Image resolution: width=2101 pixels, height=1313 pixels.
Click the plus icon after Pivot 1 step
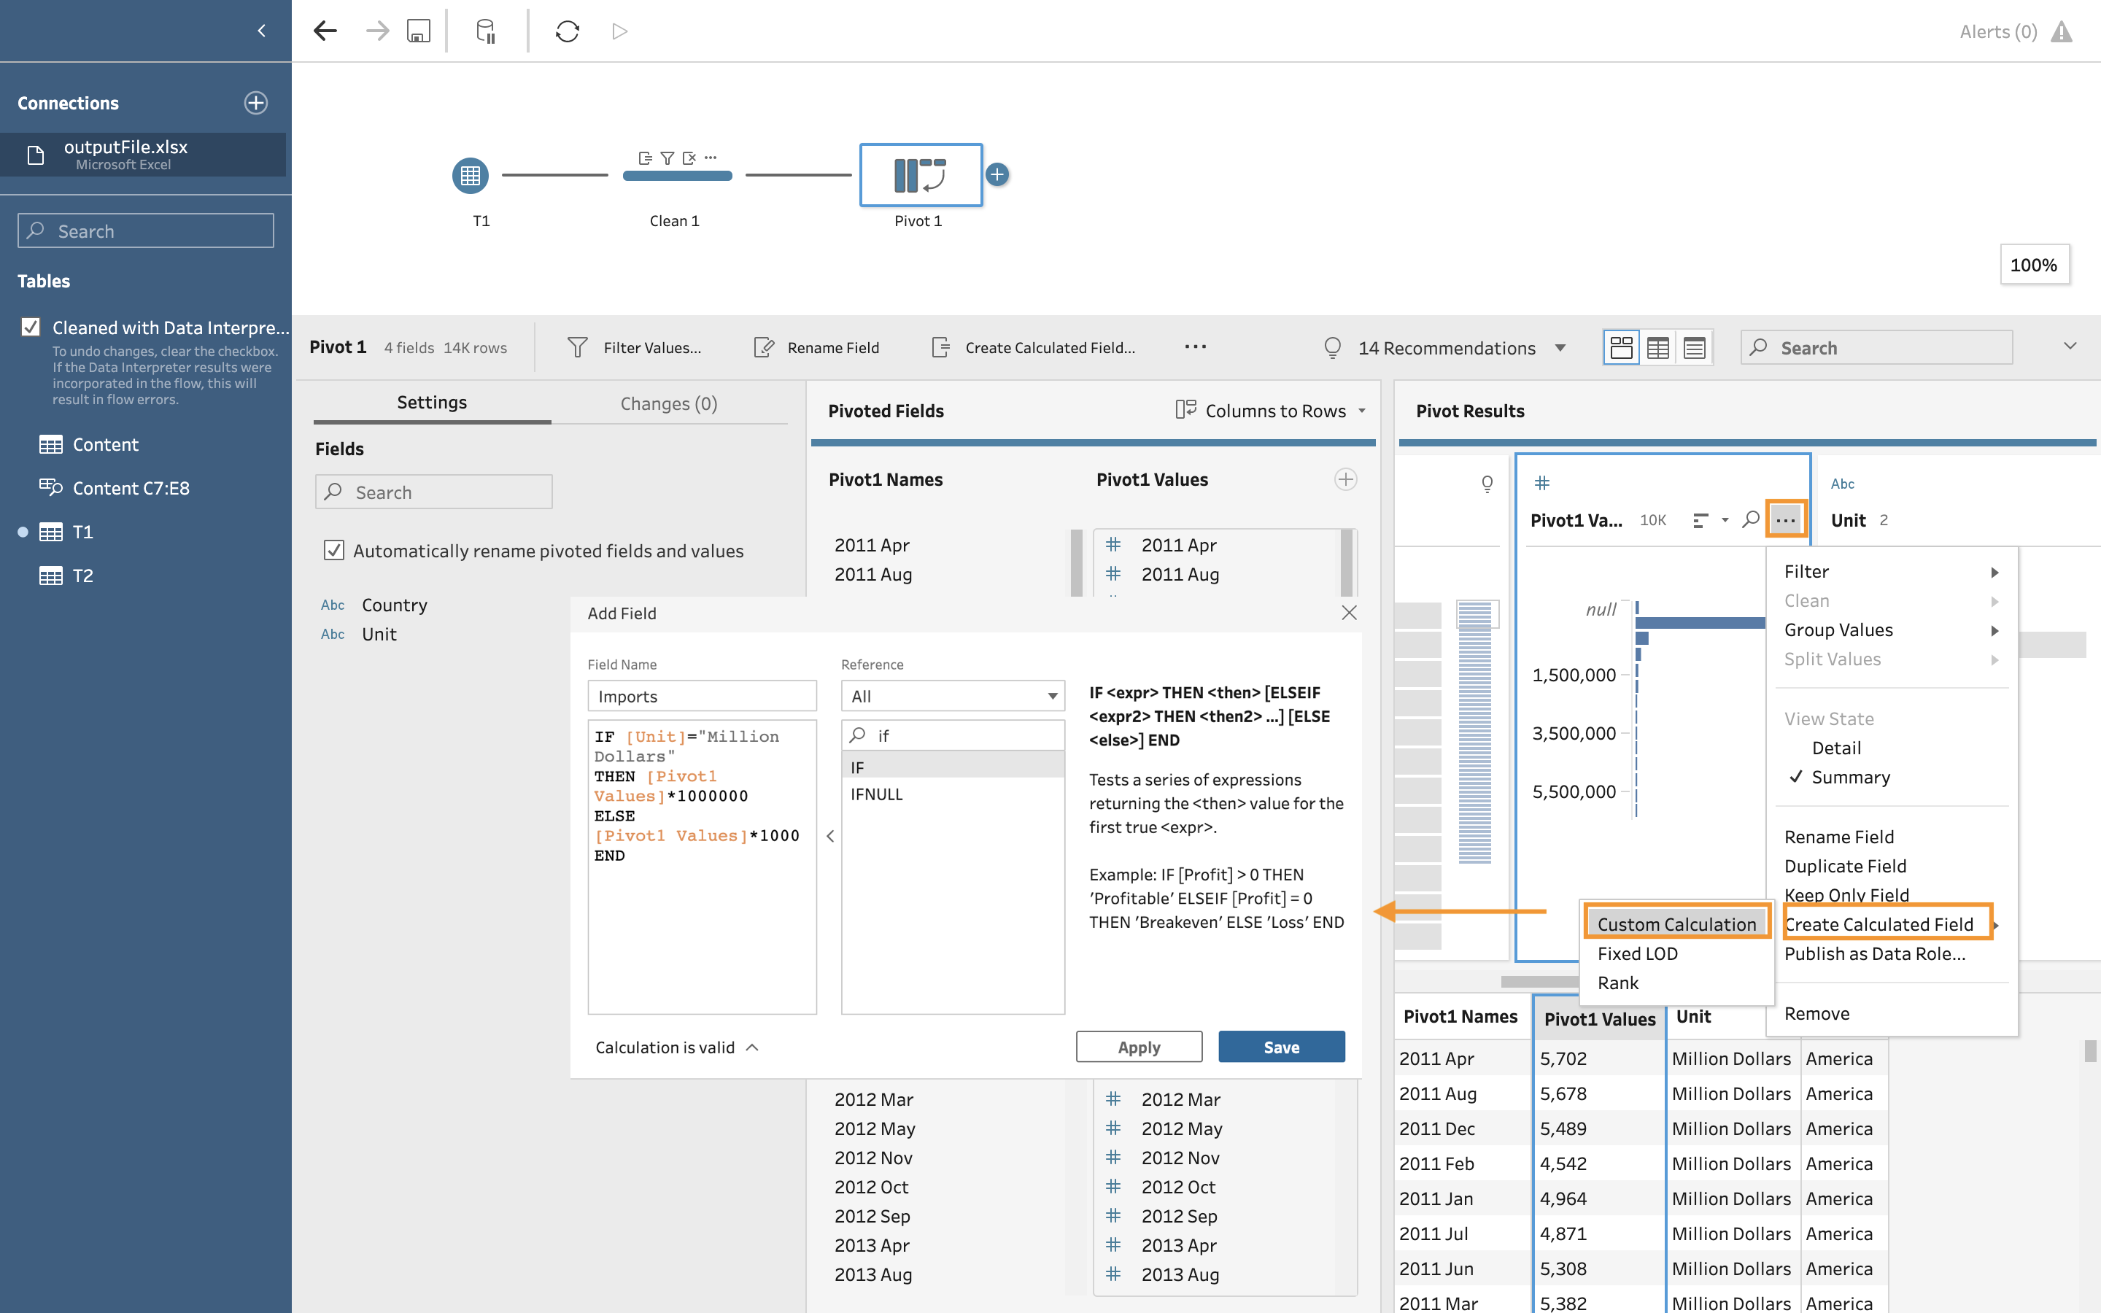[x=997, y=174]
